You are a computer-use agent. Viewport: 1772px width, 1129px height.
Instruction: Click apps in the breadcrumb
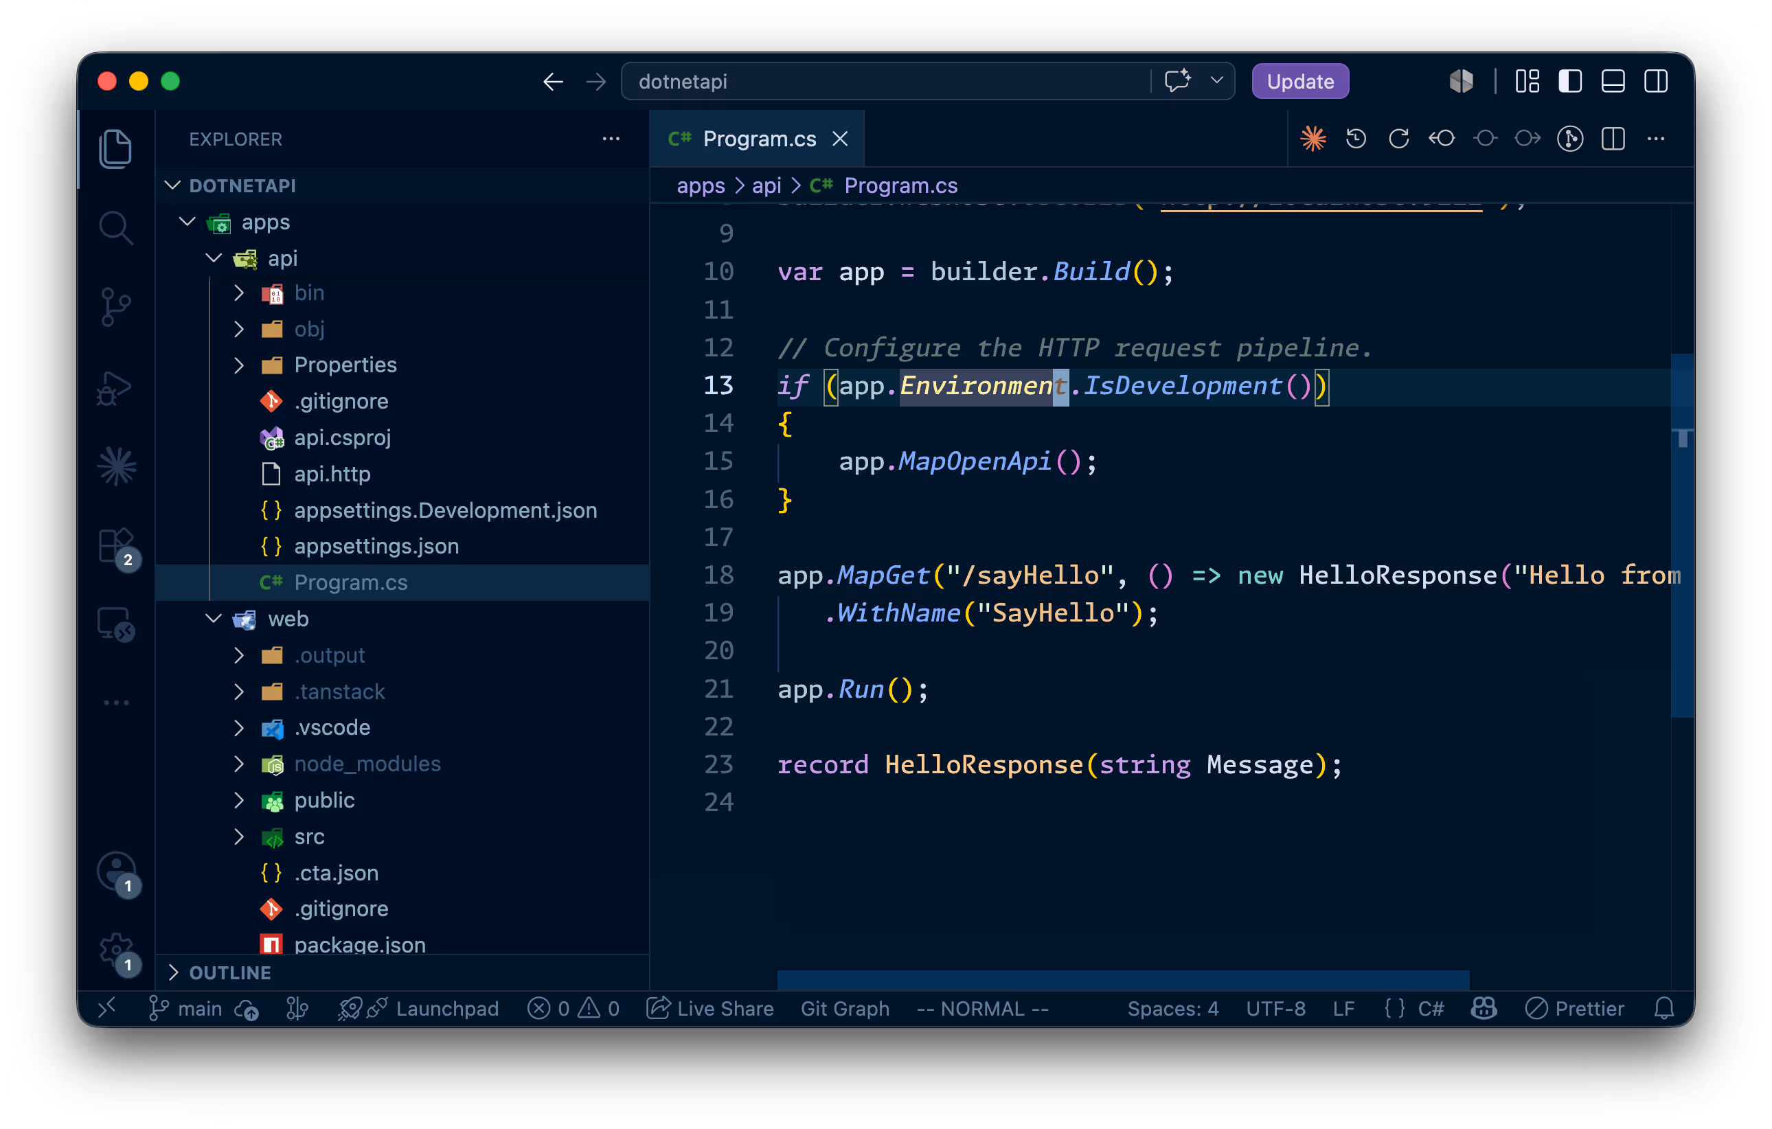pyautogui.click(x=701, y=185)
